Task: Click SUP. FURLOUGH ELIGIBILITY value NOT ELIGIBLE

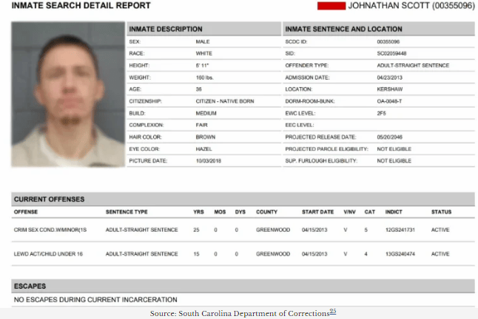Action: coord(394,161)
